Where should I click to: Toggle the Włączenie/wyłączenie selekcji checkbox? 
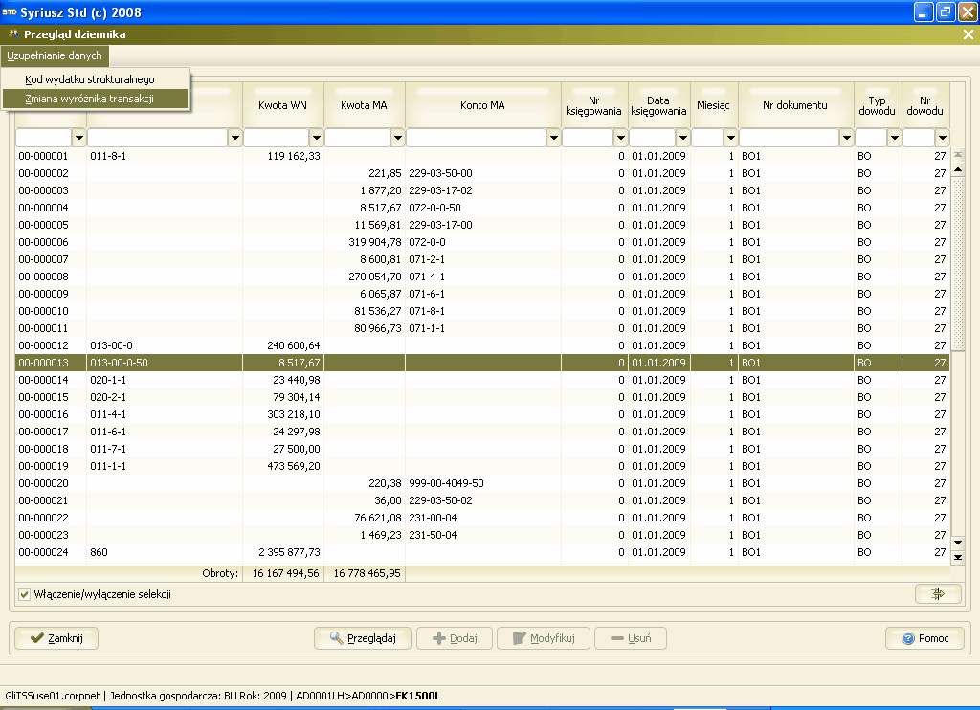[24, 594]
